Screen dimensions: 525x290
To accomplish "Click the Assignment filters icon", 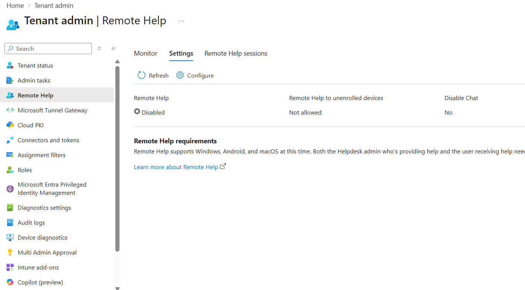I will [10, 155].
